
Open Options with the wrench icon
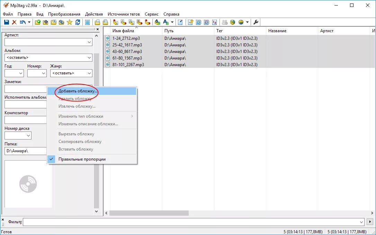point(256,22)
